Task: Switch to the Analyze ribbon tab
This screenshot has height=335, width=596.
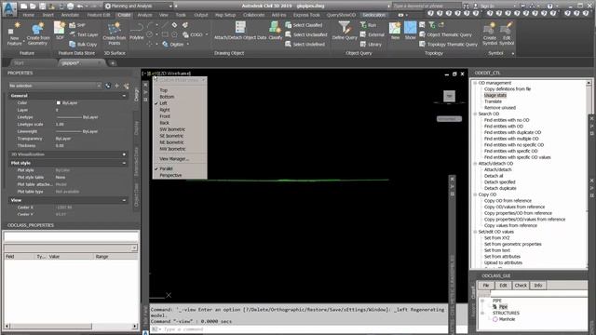Action: pos(144,15)
